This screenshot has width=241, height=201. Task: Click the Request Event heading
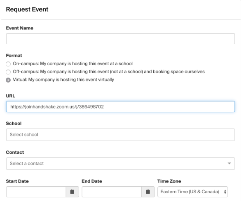(x=27, y=9)
